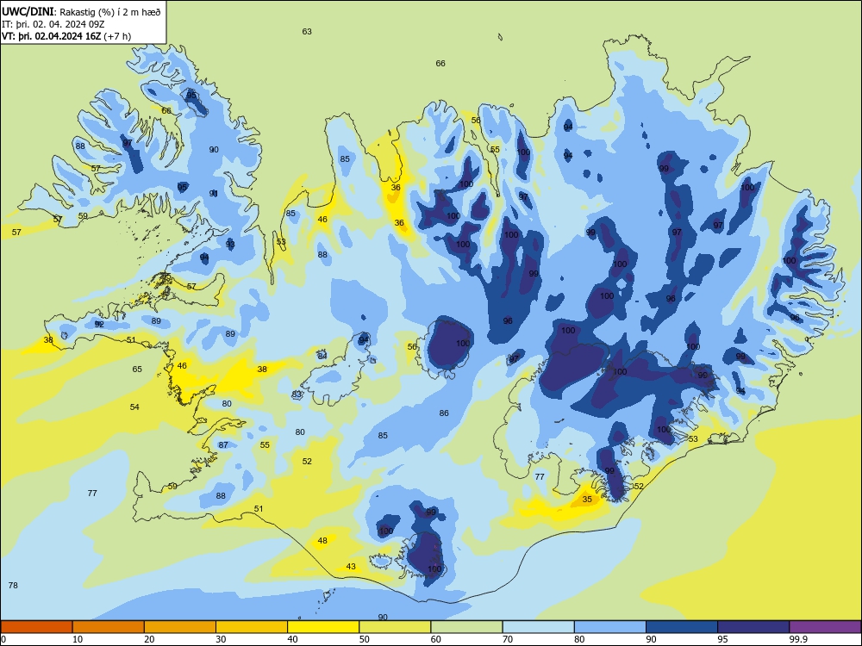Select the orange 10–20 legend color segment
862x646 pixels.
109,627
